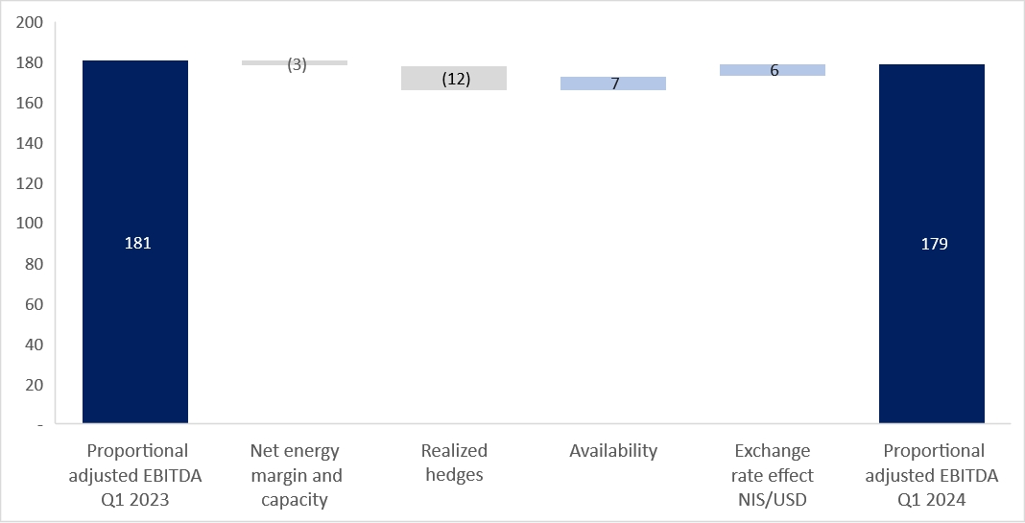Select the 179 data label
The width and height of the screenshot is (1025, 523).
click(x=934, y=244)
